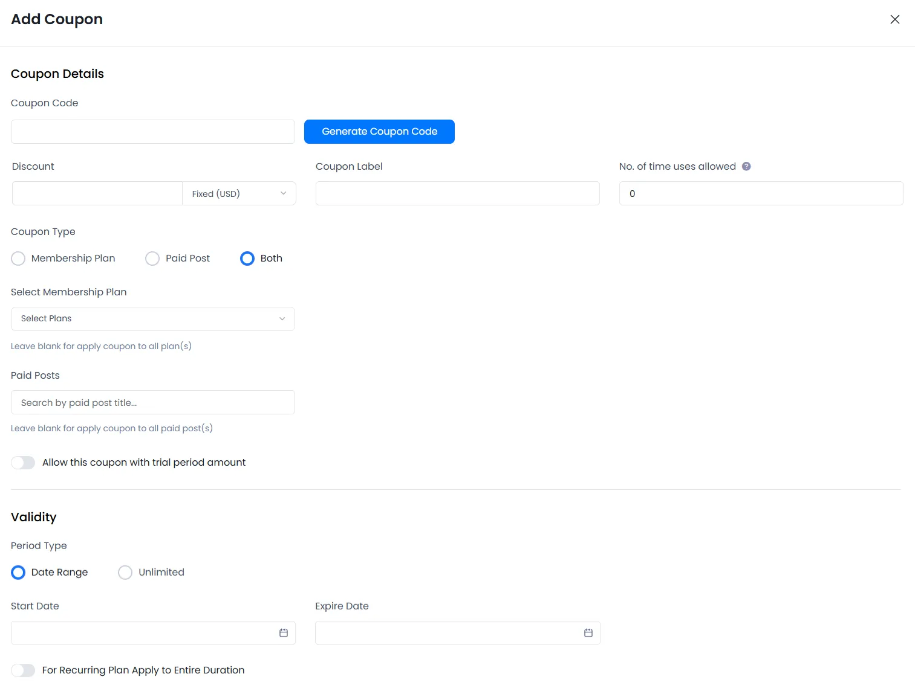Close the Add Coupon dialog

pyautogui.click(x=894, y=19)
